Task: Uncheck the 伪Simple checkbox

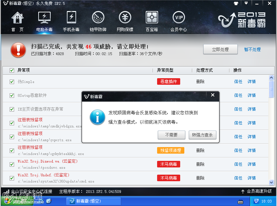Action: click(12, 82)
